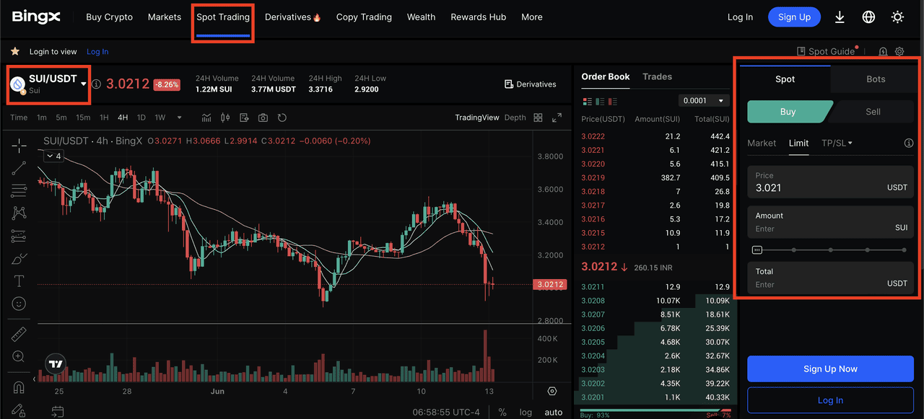This screenshot has height=419, width=924.
Task: Open the More navigation menu
Action: tap(532, 17)
